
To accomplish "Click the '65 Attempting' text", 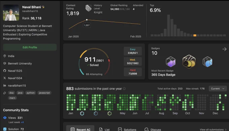I will (x=94, y=74).
